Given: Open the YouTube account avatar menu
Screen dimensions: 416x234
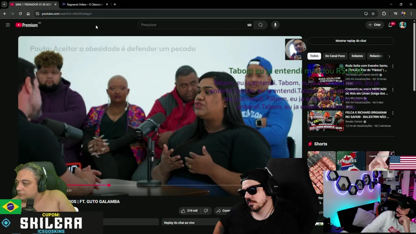Looking at the screenshot, I should click(x=403, y=25).
